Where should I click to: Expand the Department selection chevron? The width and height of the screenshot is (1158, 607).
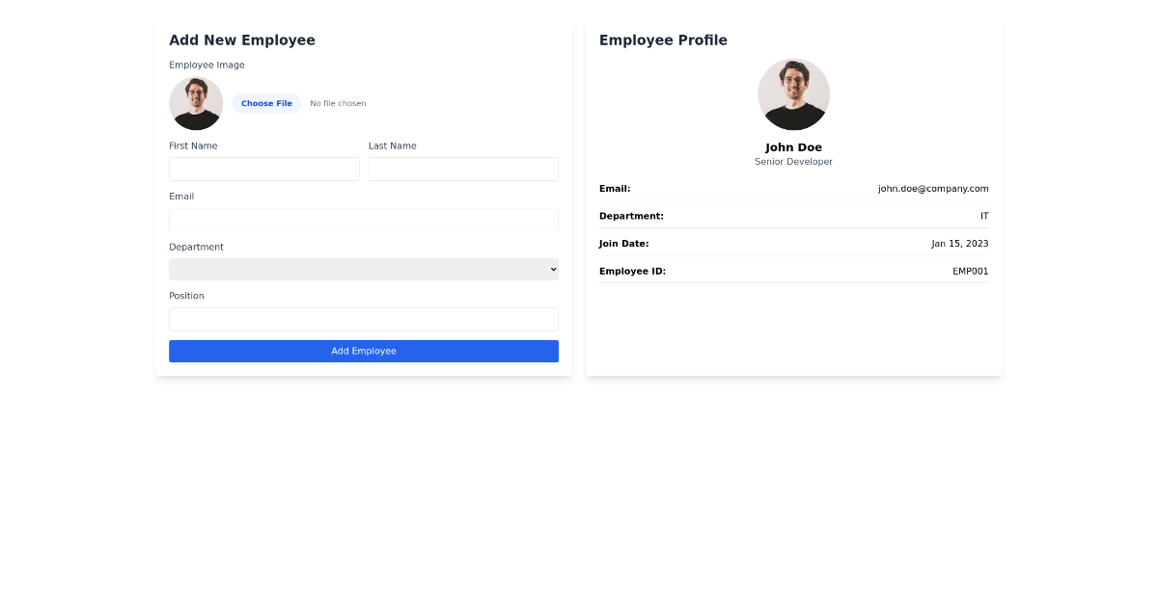coord(551,269)
